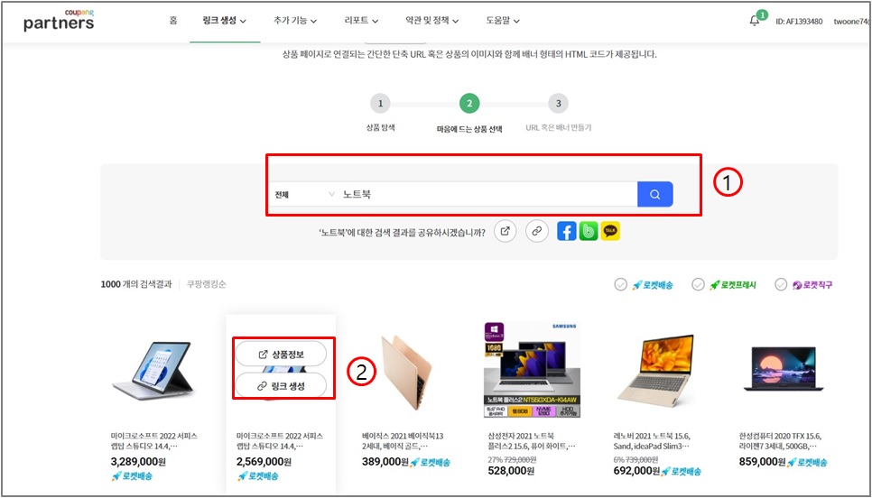Expand the 링크 생성 menu
This screenshot has height=498, width=872.
point(225,21)
